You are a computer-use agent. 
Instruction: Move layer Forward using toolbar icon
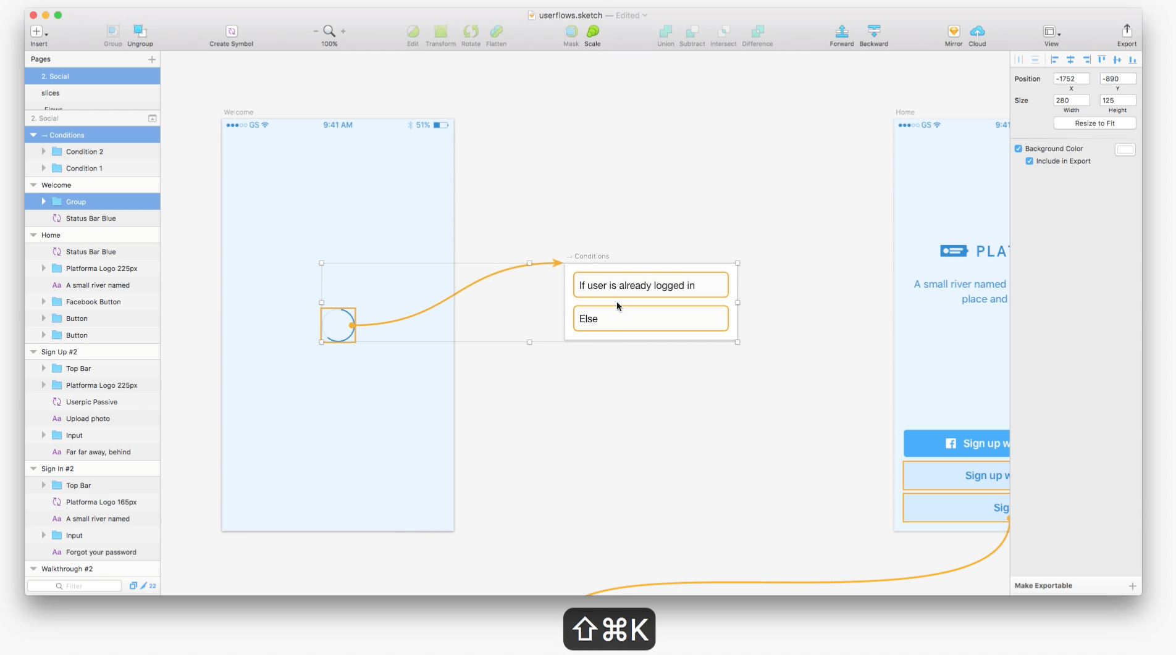841,31
